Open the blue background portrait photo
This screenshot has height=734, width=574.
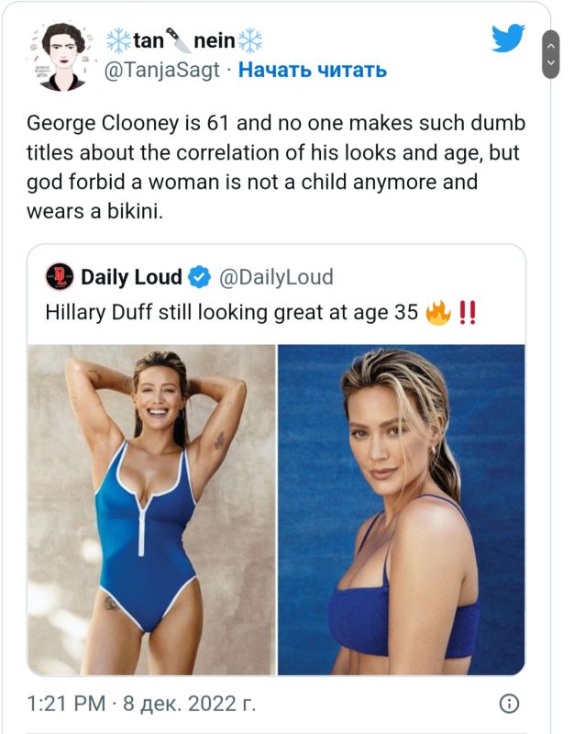coord(402,510)
